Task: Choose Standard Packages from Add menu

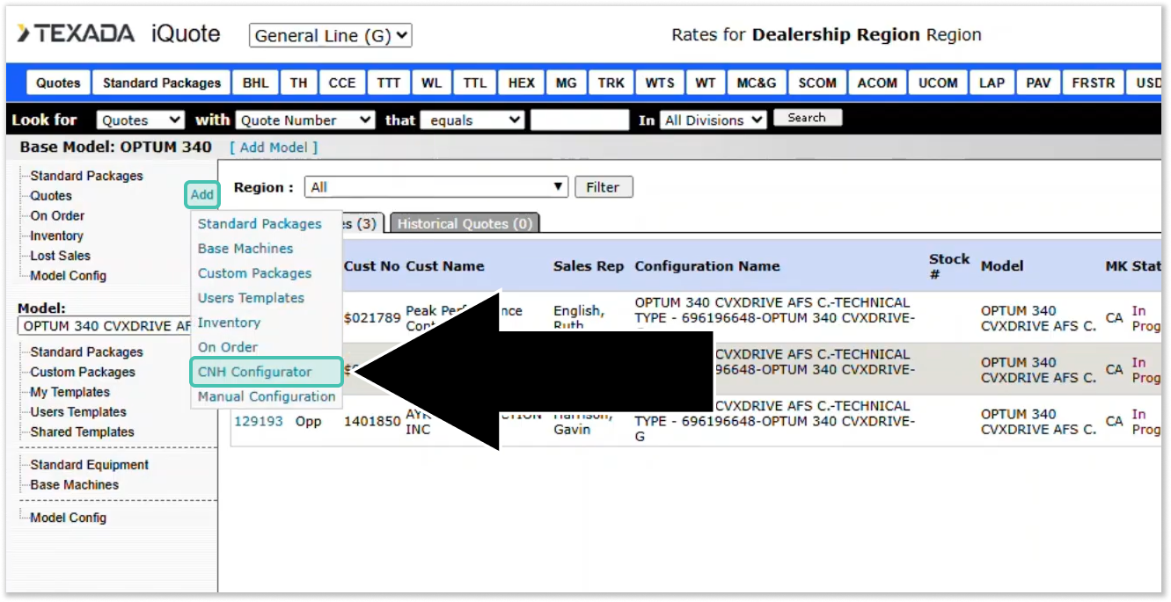Action: point(260,224)
